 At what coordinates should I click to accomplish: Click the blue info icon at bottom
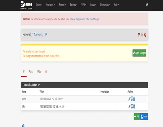pyautogui.click(x=23, y=126)
